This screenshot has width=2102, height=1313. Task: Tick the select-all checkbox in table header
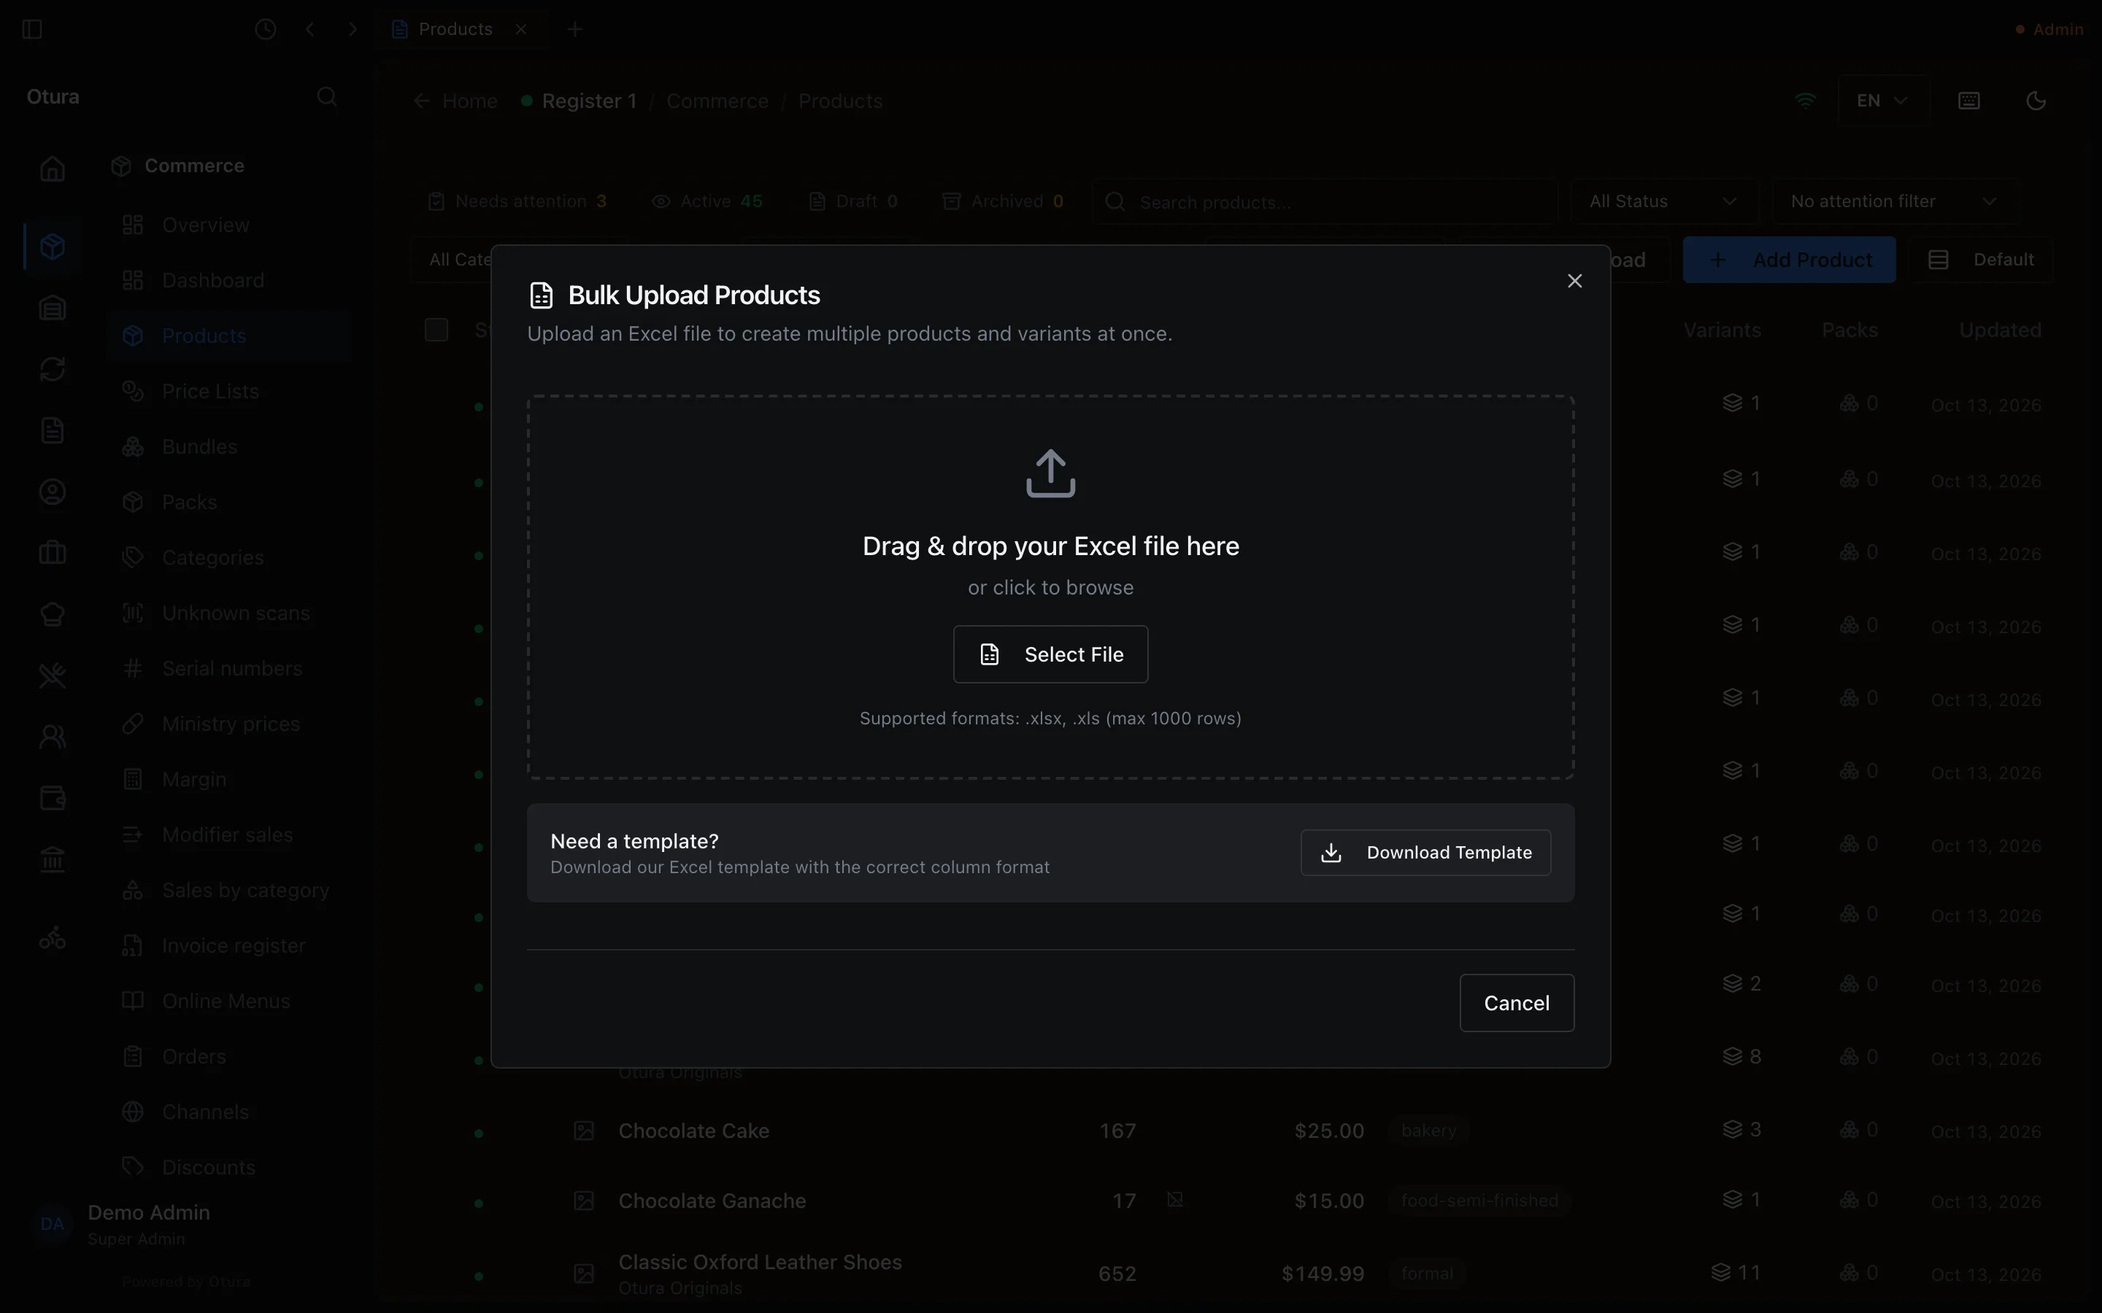pyautogui.click(x=436, y=330)
